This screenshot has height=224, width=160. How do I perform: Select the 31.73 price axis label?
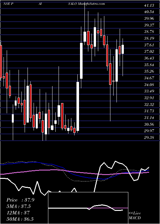click(x=149, y=111)
